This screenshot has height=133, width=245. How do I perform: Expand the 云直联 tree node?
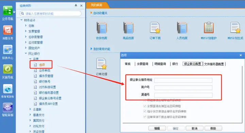[30, 109]
